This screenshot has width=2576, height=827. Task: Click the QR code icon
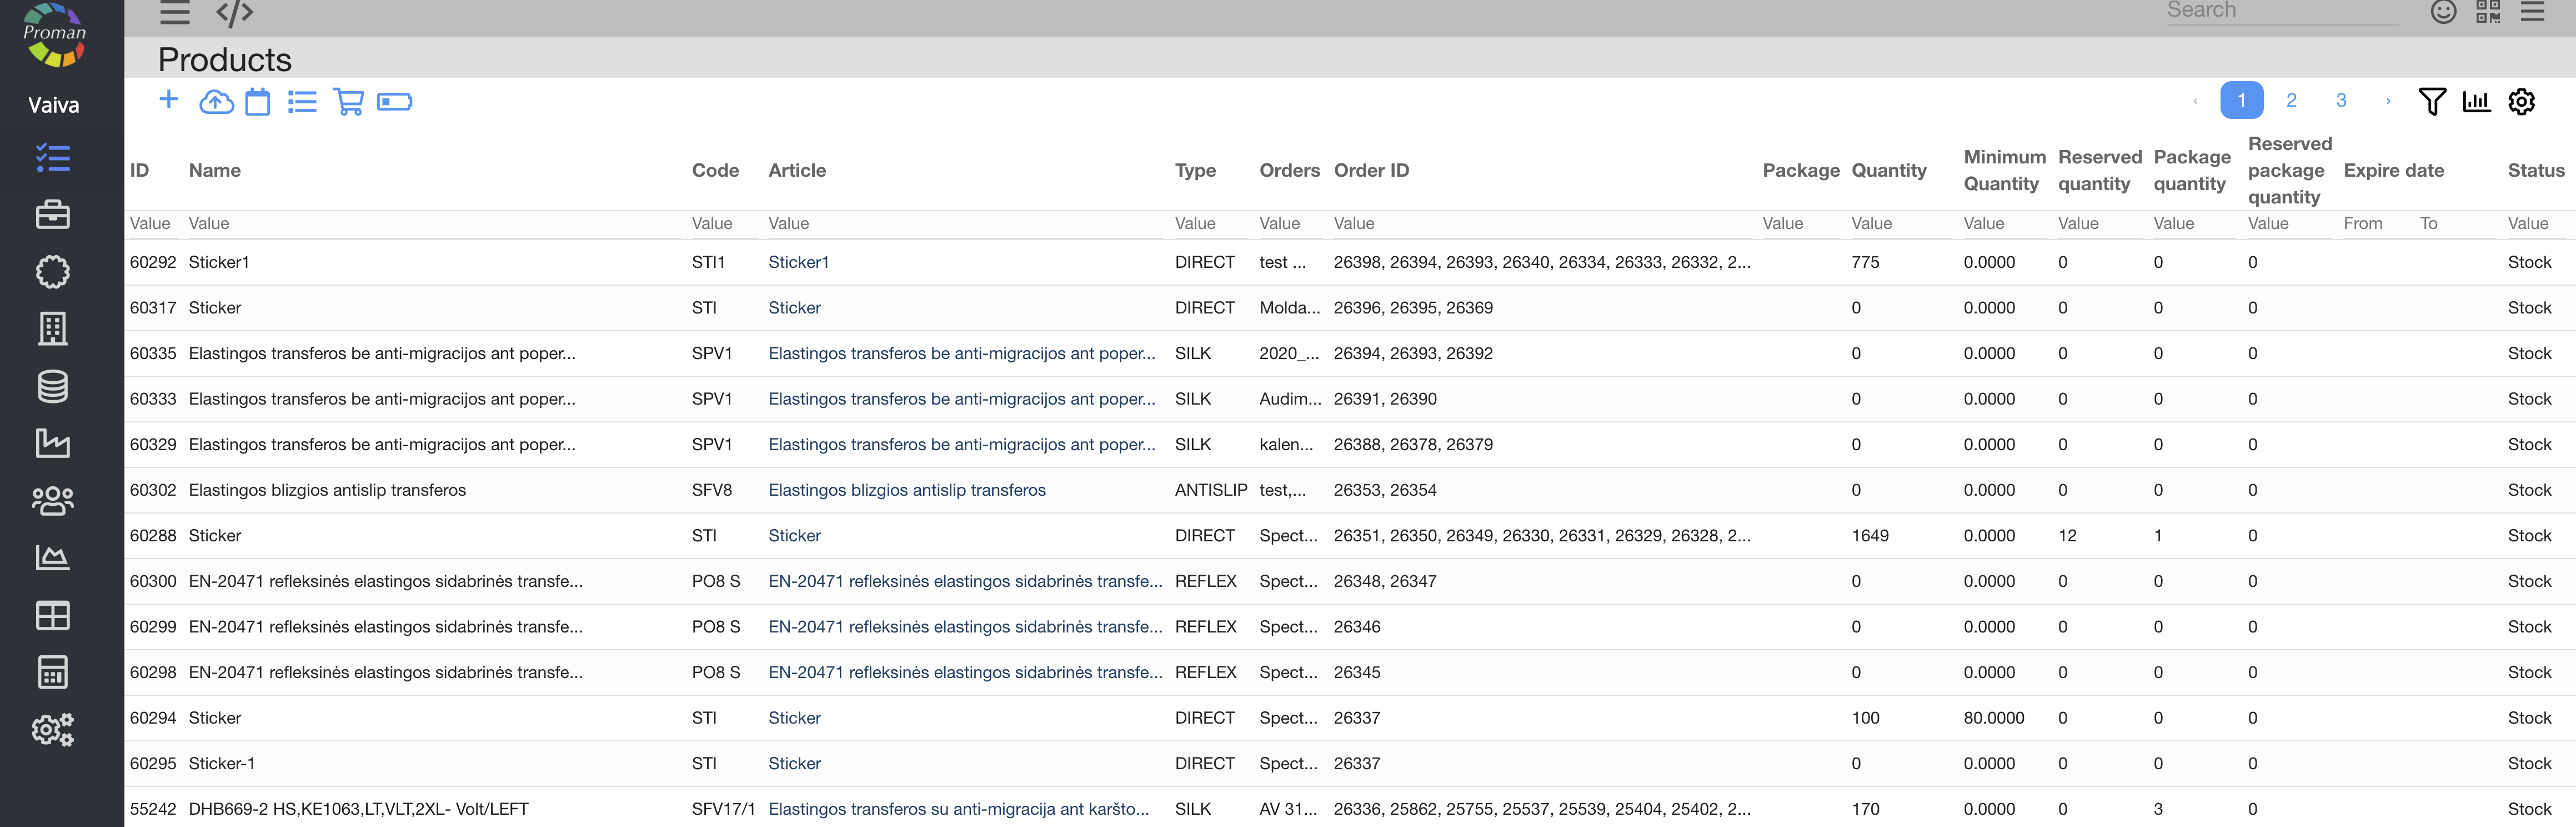click(2488, 12)
